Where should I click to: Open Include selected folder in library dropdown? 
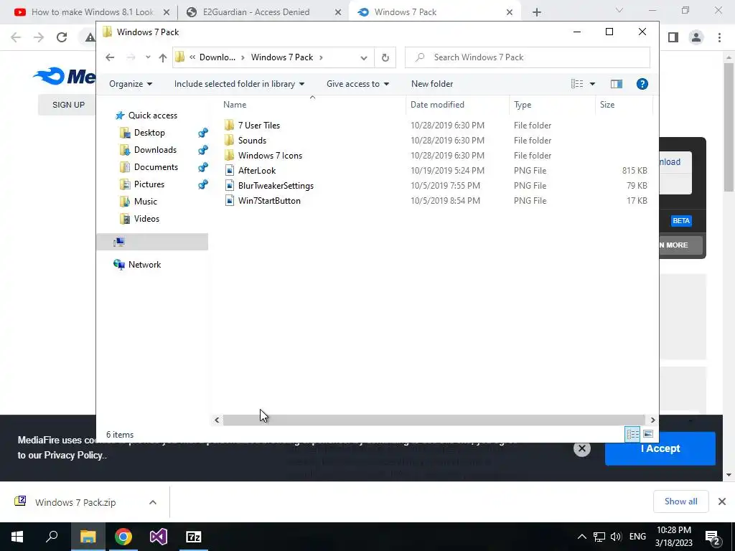point(239,84)
